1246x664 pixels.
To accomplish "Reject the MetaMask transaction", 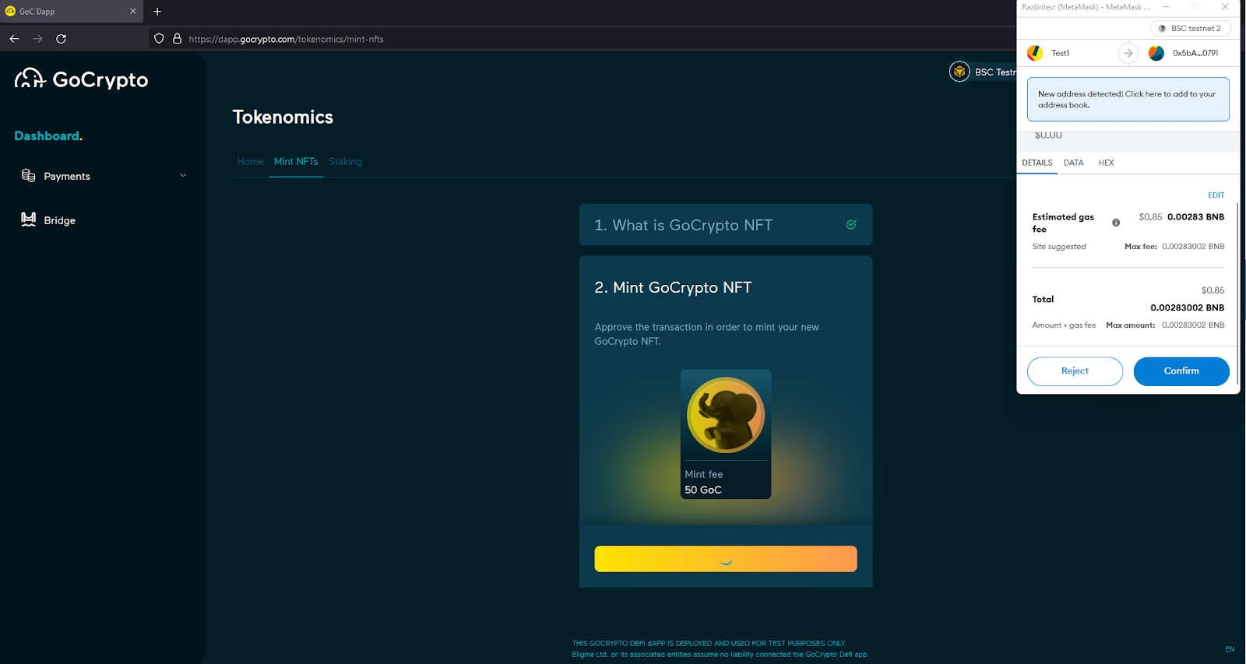I will tap(1075, 371).
